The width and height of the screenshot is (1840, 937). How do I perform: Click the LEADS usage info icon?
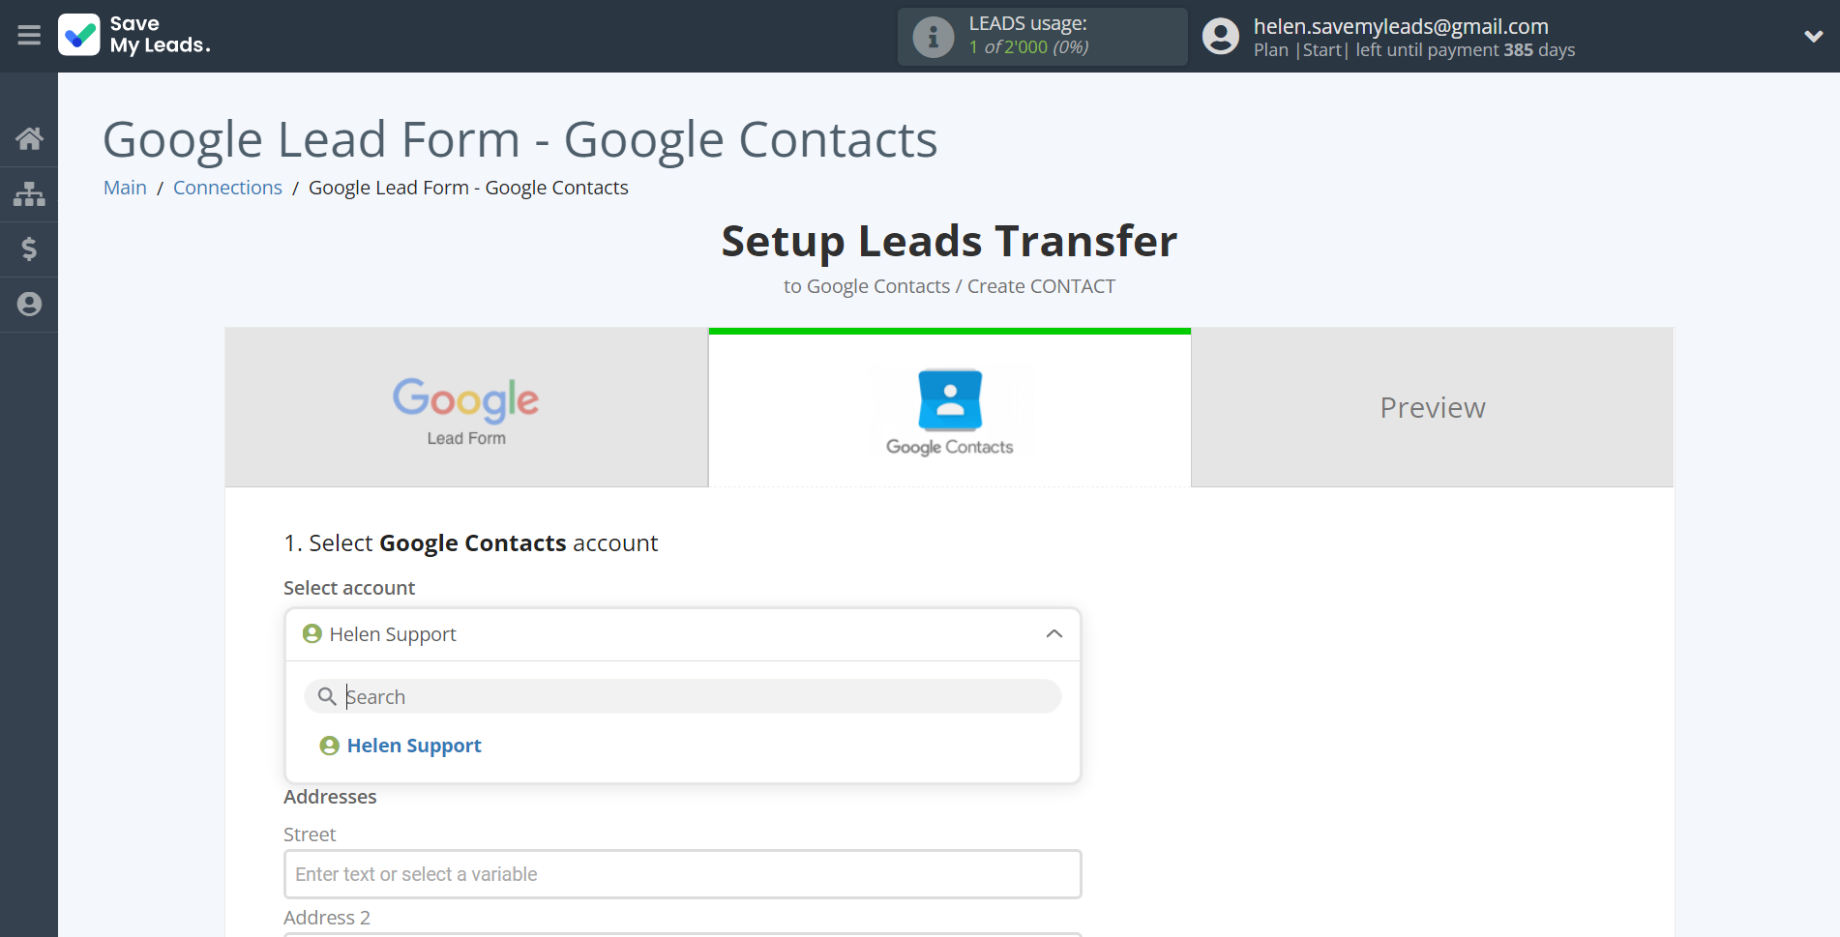pos(934,37)
